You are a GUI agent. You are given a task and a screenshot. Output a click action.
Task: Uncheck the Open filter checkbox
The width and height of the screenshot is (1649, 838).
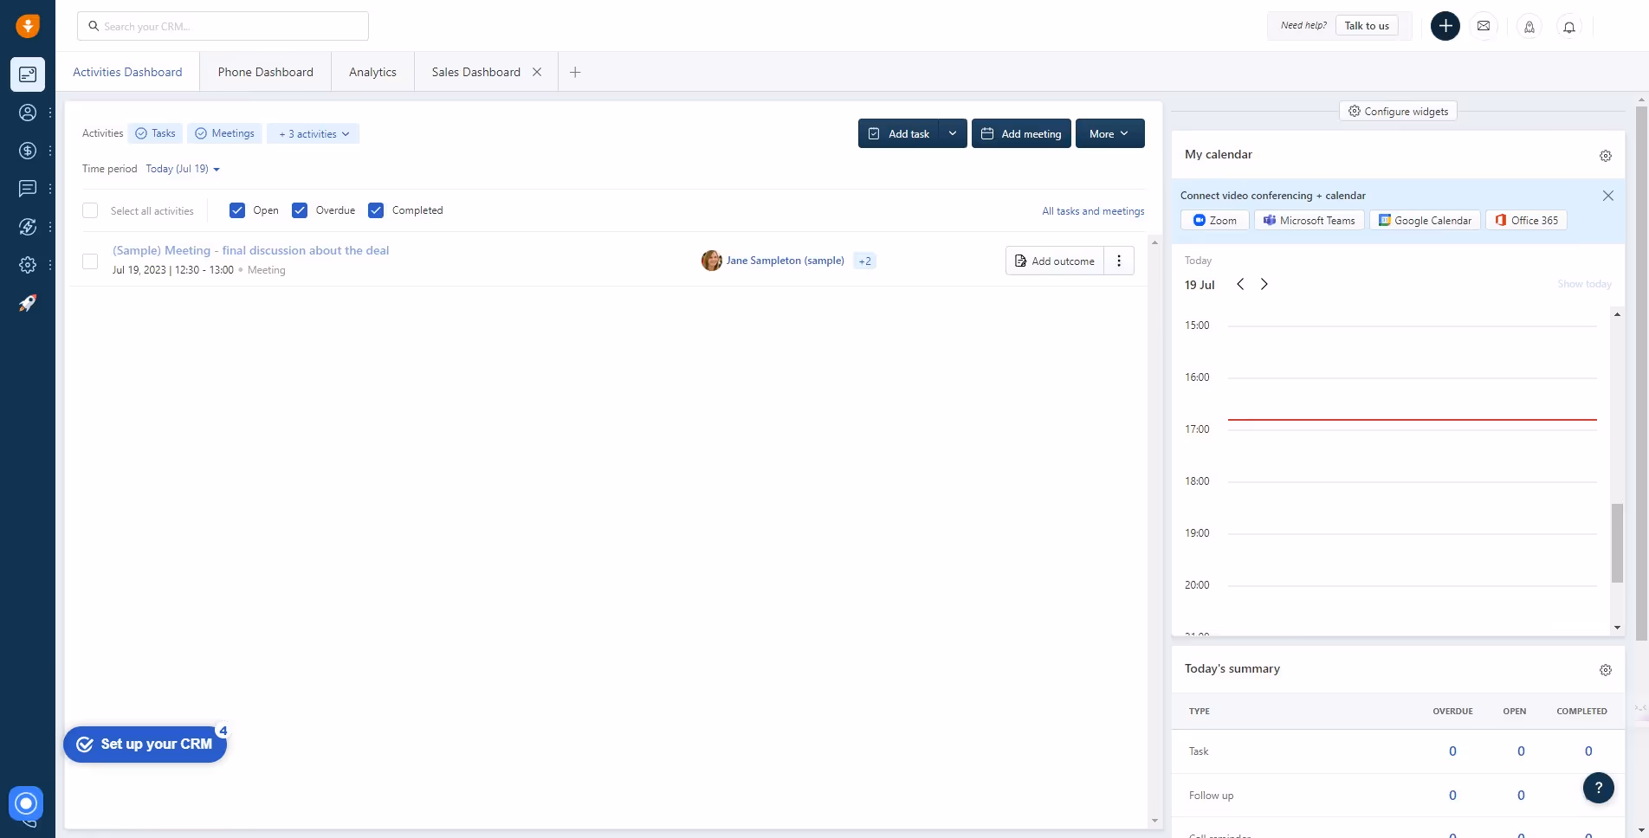pyautogui.click(x=237, y=210)
